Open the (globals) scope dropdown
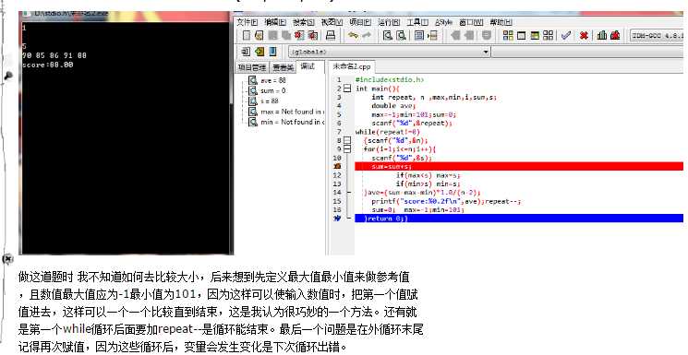Screen dimensions: 688x355 pyautogui.click(x=485, y=52)
